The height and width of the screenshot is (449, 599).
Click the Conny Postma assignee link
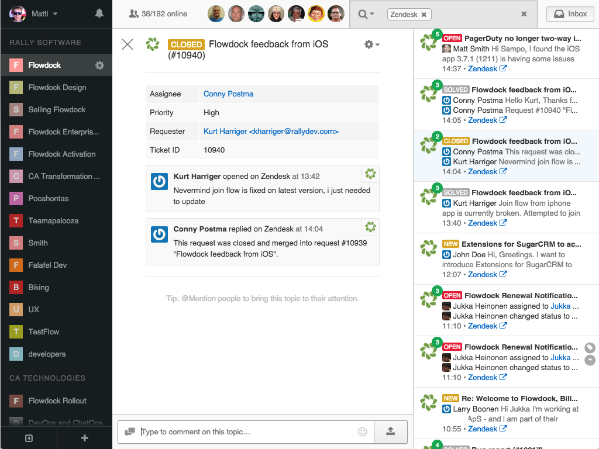point(228,94)
